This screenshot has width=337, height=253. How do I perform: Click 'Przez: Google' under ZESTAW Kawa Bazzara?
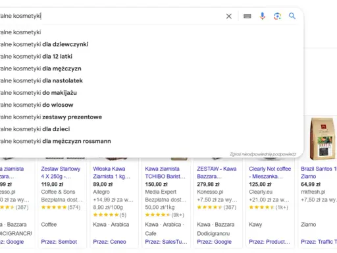click(x=214, y=242)
